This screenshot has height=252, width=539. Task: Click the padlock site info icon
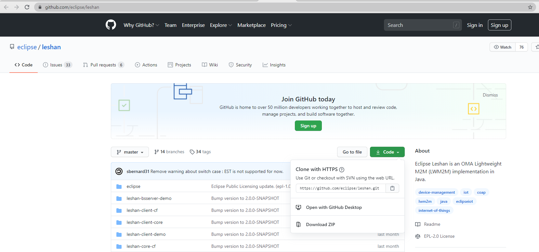pyautogui.click(x=40, y=7)
